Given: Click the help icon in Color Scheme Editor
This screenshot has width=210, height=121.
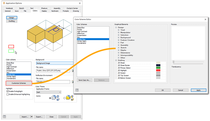Looking at the screenshot, I should click(x=77, y=90).
